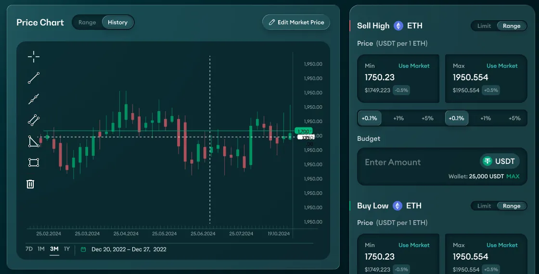This screenshot has height=274, width=539.
Task: Select the extended line tool
Action: (x=33, y=99)
